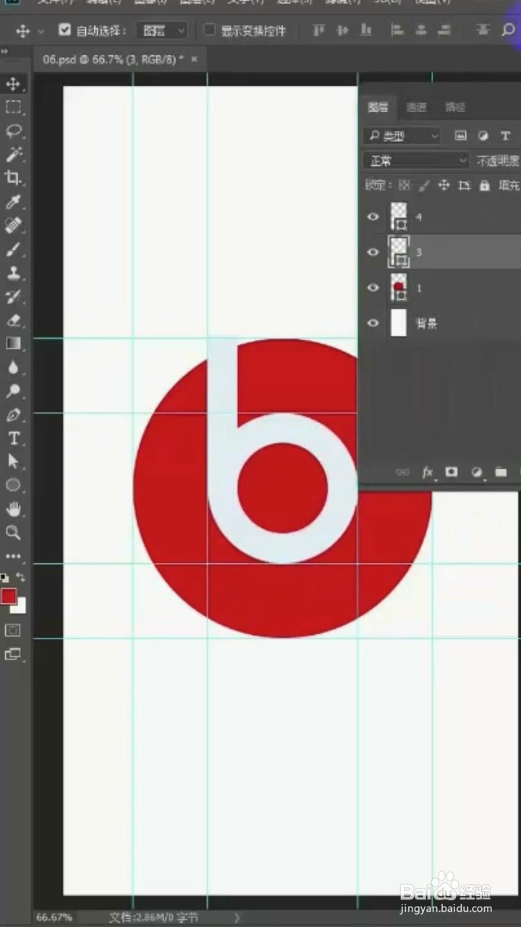Enable the 显示变换控件 checkbox

(x=209, y=30)
